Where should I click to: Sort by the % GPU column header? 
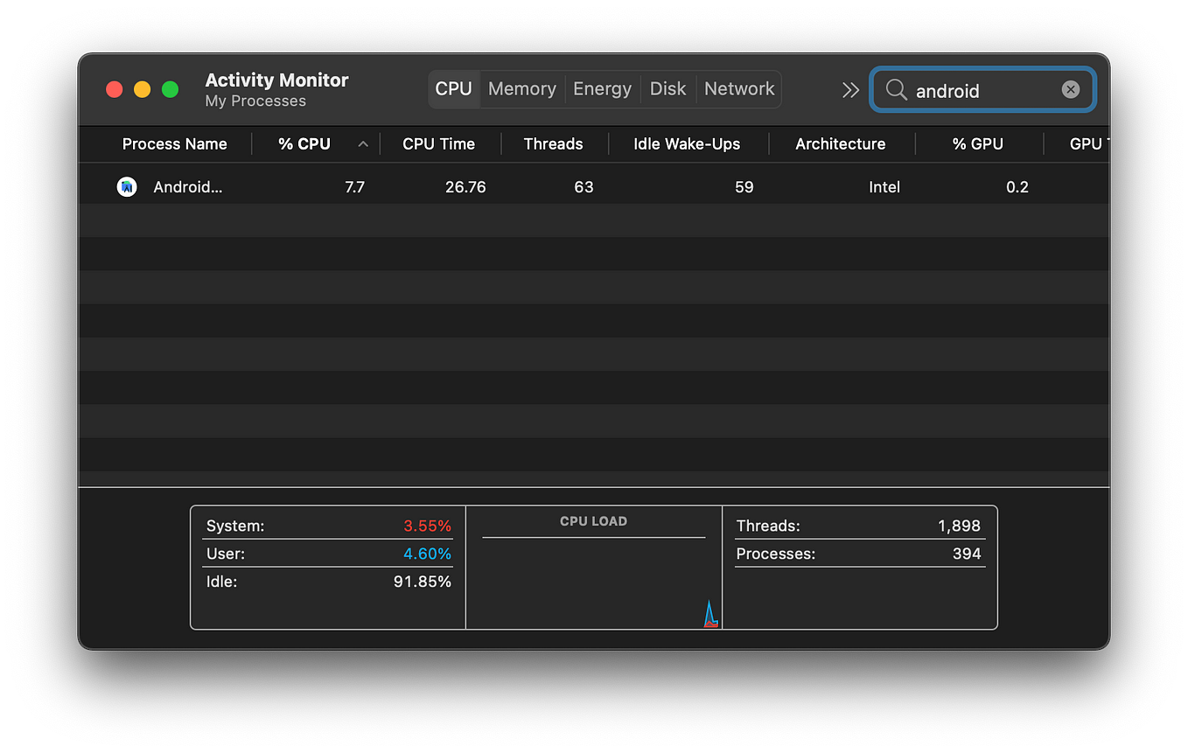[x=978, y=144]
